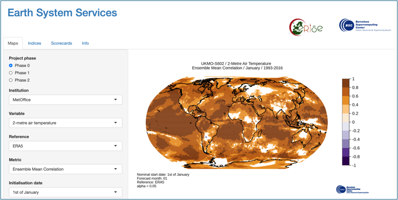Click the darkest brown swatch at the colorbar top
Image resolution: width=398 pixels, height=200 pixels.
[346, 83]
